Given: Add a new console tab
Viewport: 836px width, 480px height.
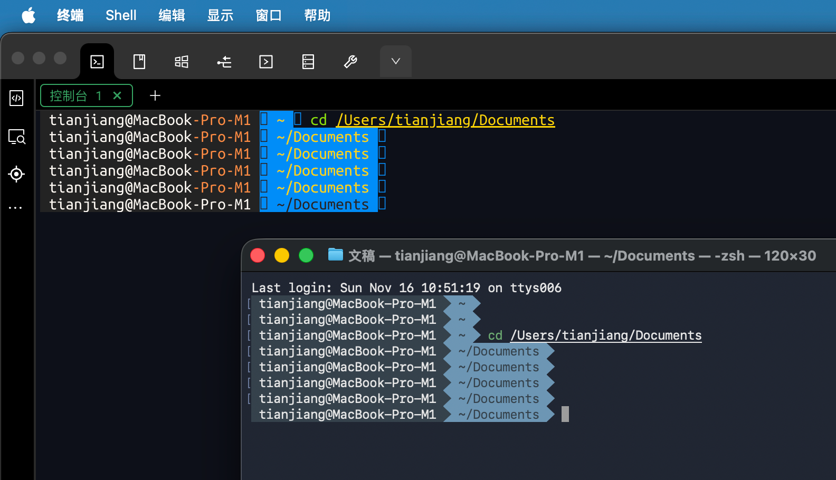Looking at the screenshot, I should (x=155, y=95).
